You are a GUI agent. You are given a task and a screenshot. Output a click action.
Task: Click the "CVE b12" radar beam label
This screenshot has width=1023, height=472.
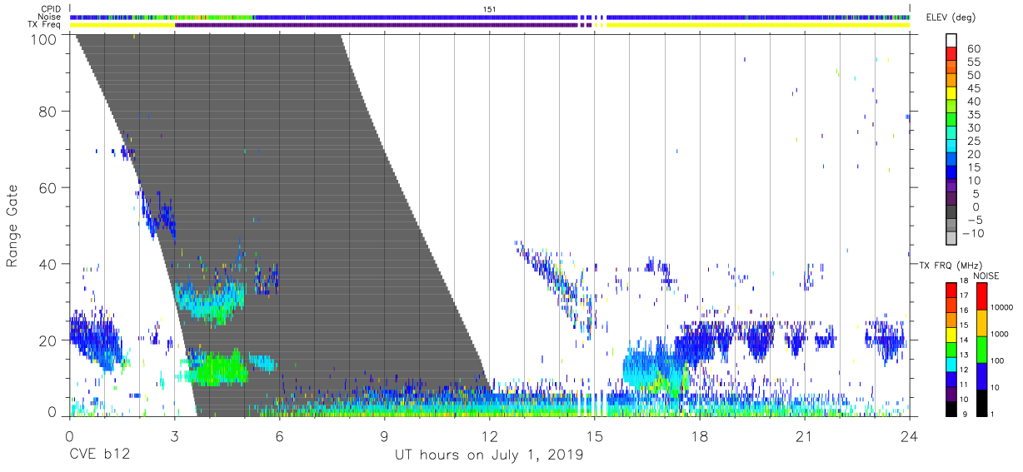coord(98,455)
